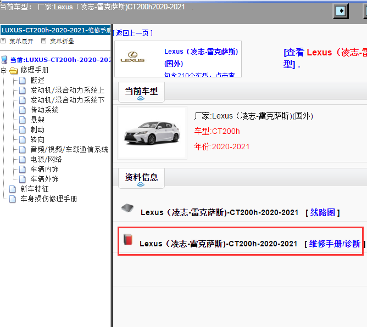Open 车身损伤修理手册 in the tree
Image resolution: width=367 pixels, height=327 pixels.
point(49,199)
